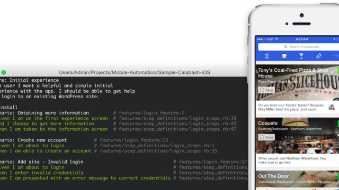This screenshot has height=190, width=339.
Task: Tap 'Pizza Place · North Beach' subtitle
Action: click(278, 82)
